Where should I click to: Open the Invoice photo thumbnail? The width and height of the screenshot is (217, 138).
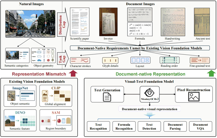click(109, 22)
